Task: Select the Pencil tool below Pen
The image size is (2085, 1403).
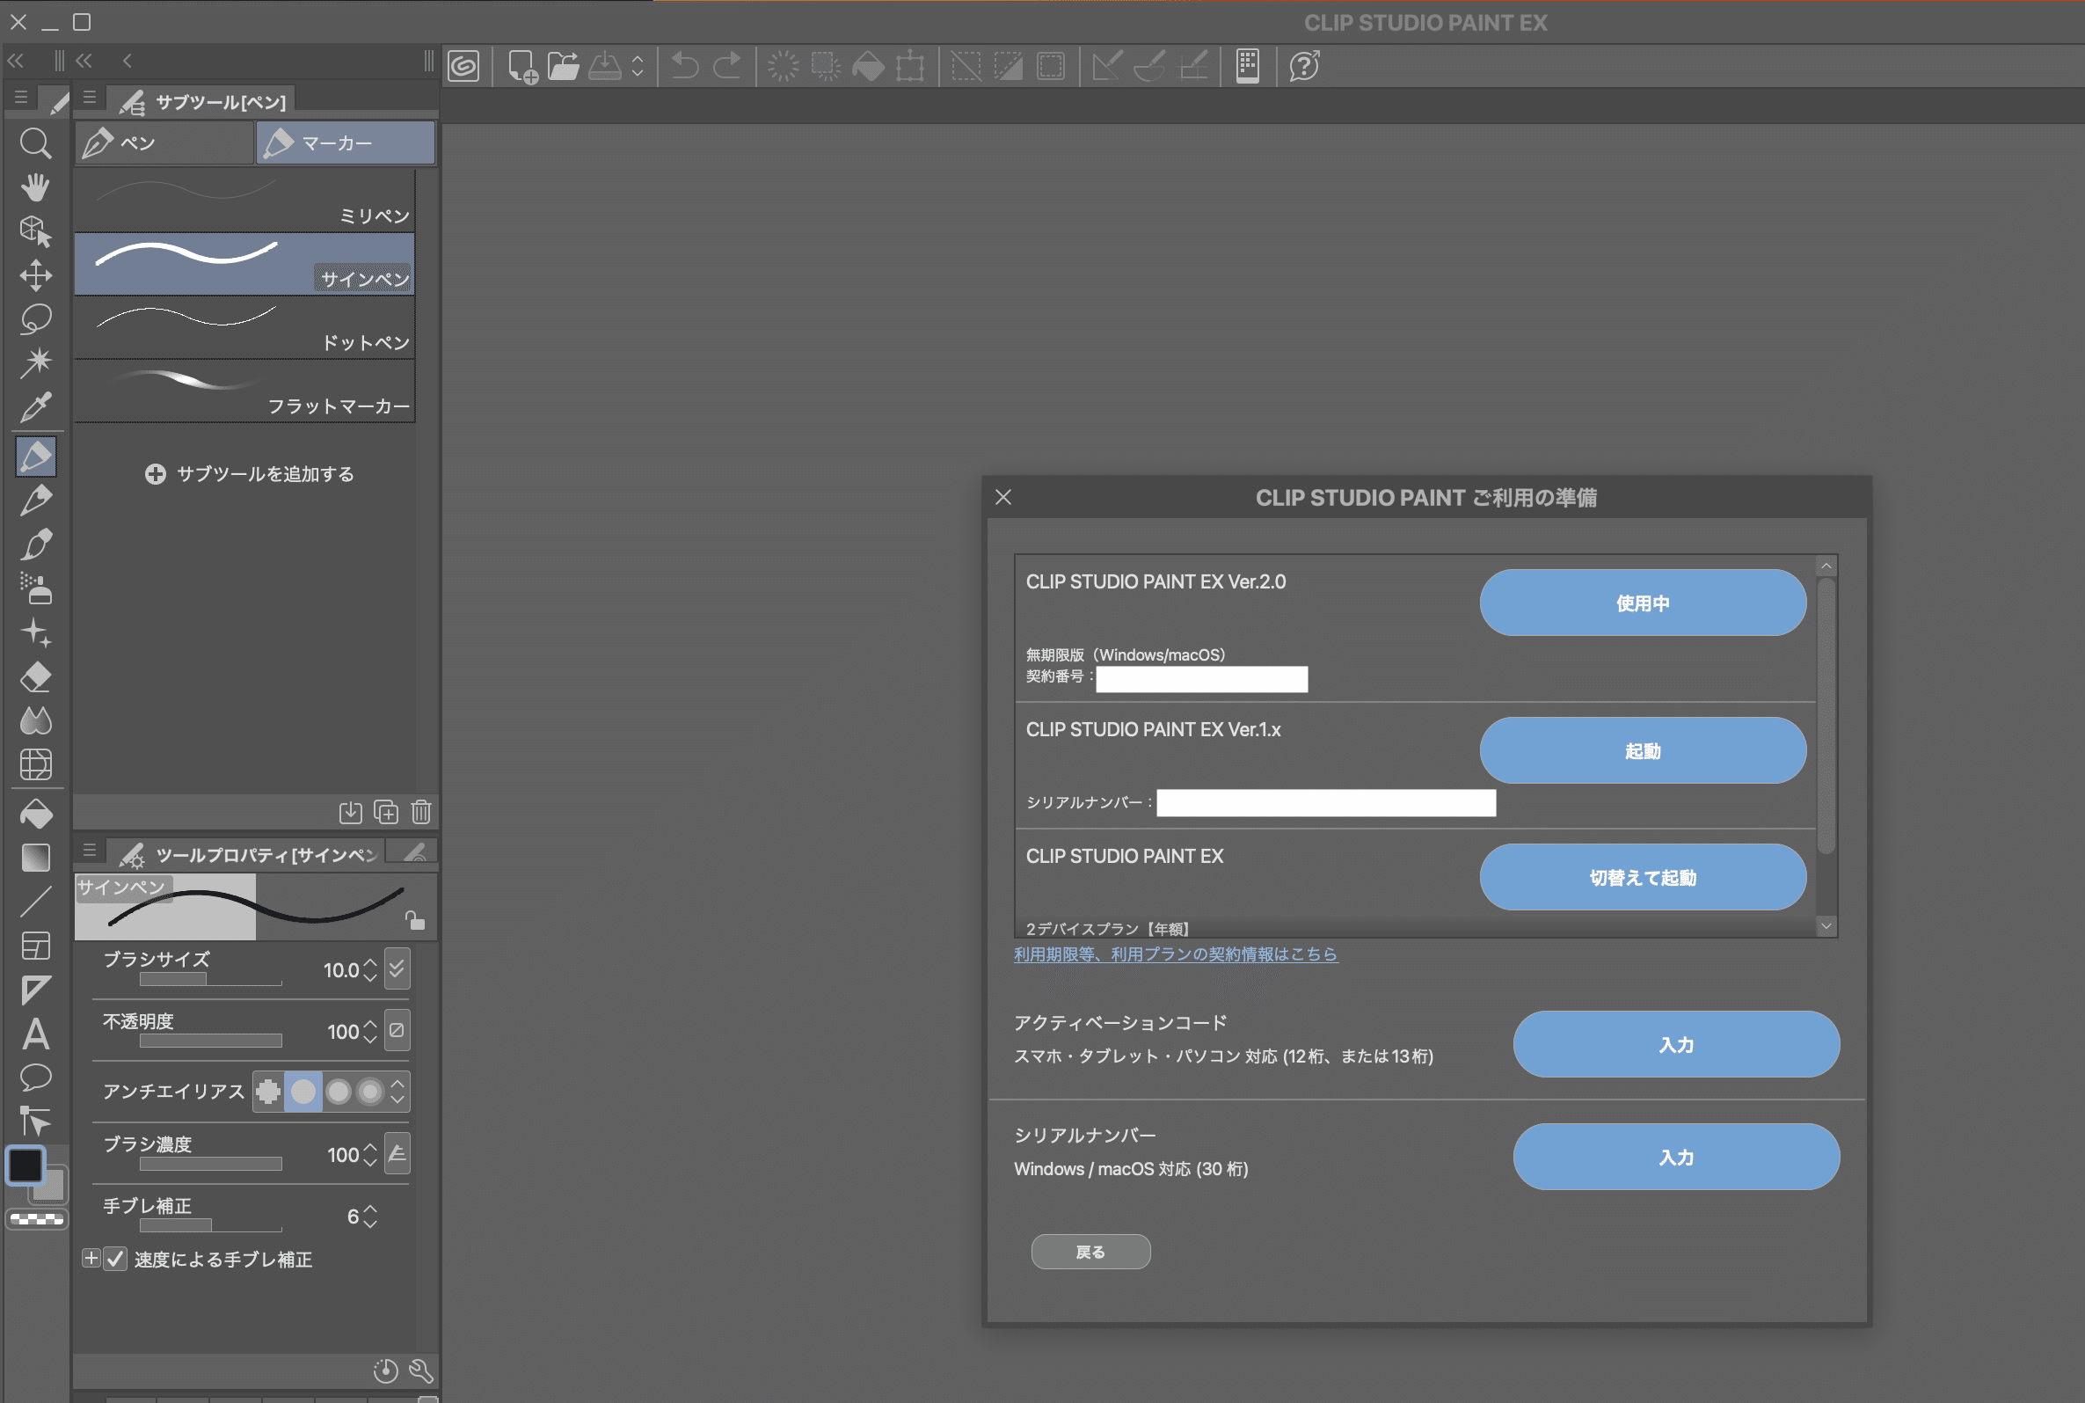Action: point(36,501)
